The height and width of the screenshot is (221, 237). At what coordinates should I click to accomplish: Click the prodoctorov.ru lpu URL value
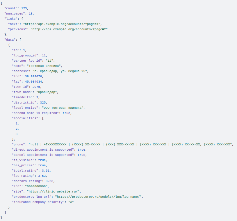(x=99, y=197)
